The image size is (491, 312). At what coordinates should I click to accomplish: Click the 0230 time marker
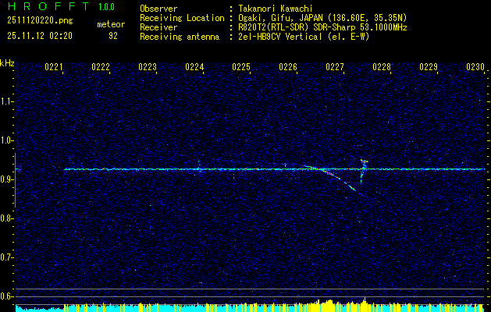coord(475,67)
